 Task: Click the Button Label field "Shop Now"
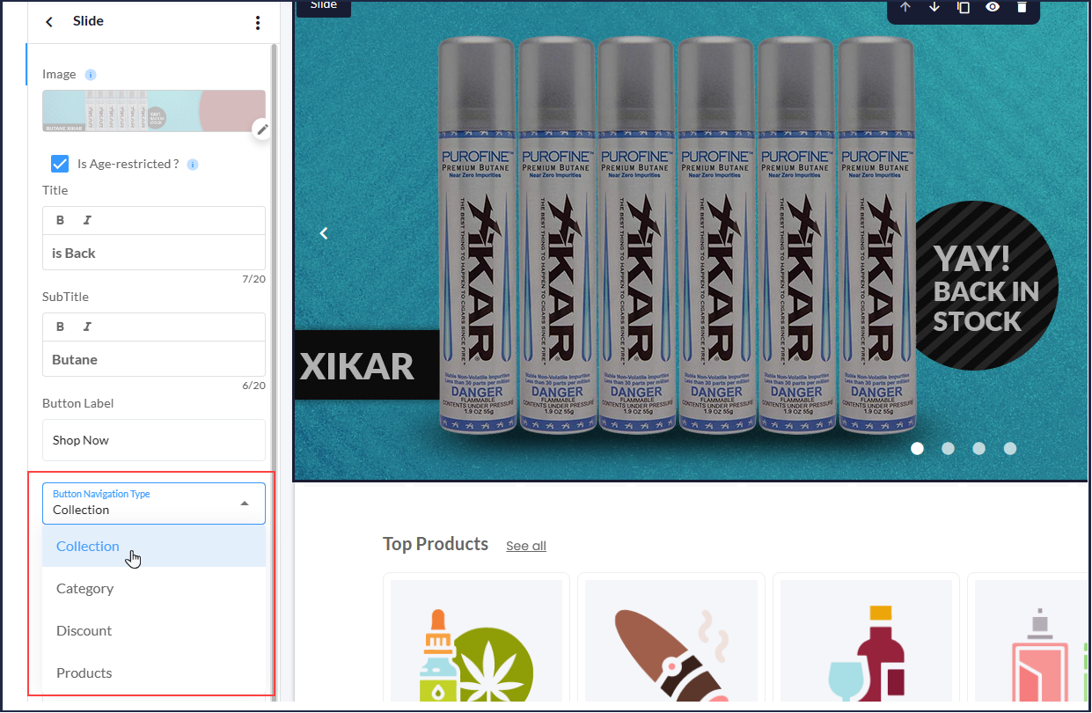click(x=154, y=440)
